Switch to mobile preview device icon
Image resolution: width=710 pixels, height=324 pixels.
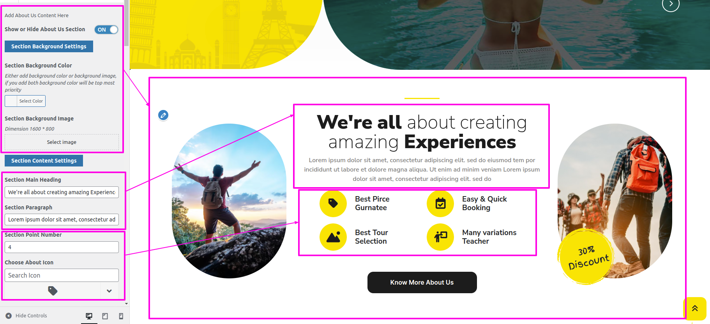click(121, 316)
